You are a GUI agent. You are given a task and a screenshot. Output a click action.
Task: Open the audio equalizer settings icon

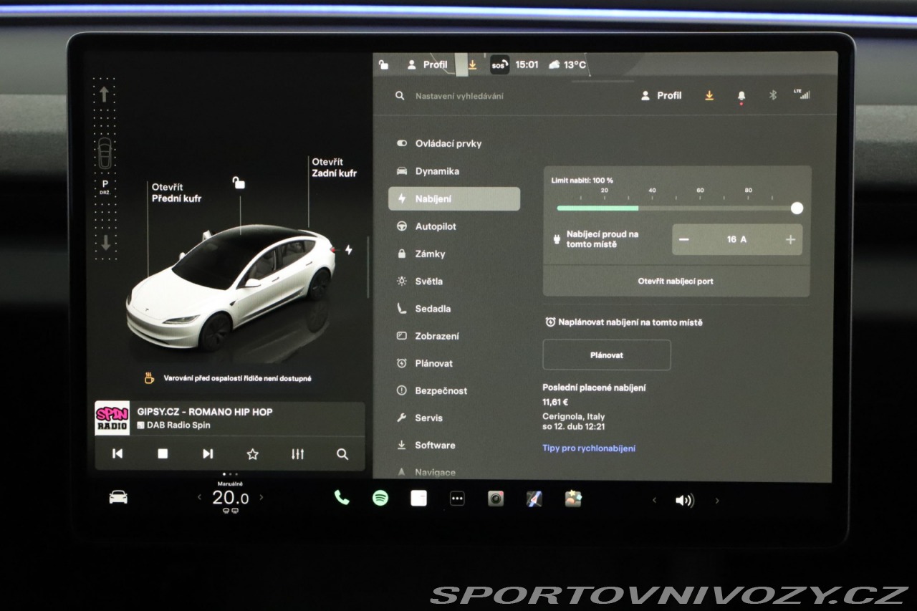pyautogui.click(x=297, y=454)
